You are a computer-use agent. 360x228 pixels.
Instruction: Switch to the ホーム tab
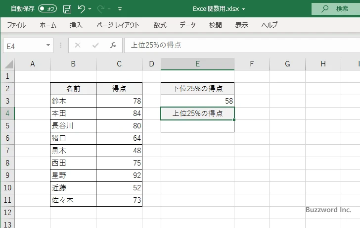(x=48, y=25)
